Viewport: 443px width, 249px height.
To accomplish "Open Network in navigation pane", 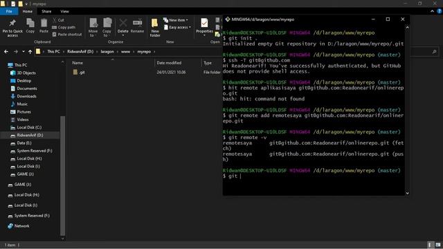I will click(x=21, y=226).
